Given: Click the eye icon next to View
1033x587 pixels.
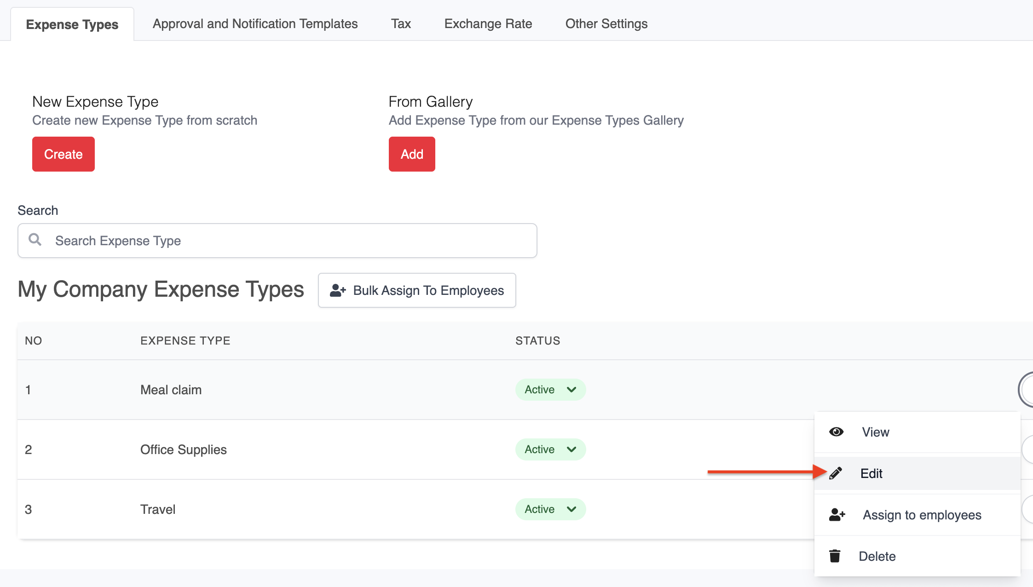Looking at the screenshot, I should coord(836,432).
